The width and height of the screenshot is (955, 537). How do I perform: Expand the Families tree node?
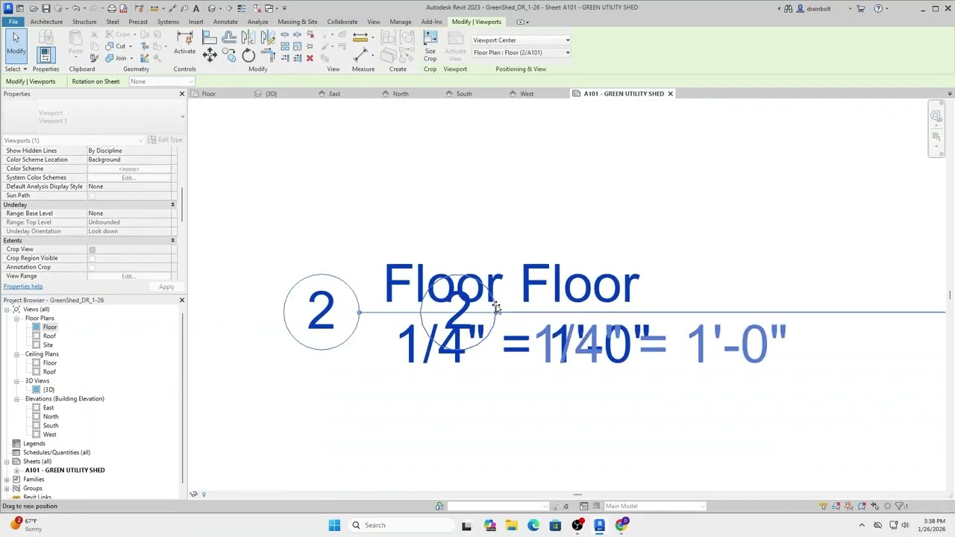(7, 480)
